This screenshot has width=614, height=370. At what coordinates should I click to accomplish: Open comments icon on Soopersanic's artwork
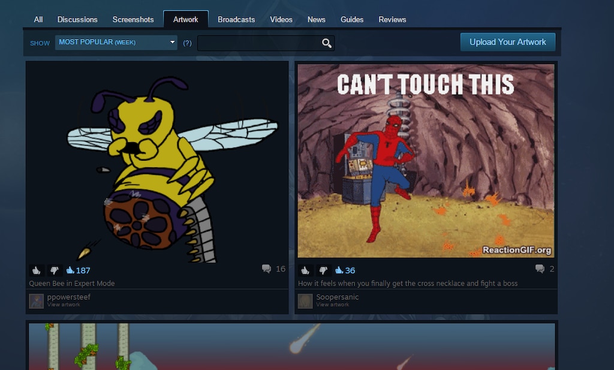[540, 269]
